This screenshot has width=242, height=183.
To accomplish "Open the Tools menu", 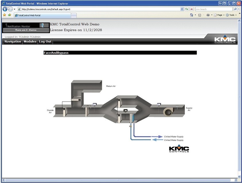I will coord(231,15).
